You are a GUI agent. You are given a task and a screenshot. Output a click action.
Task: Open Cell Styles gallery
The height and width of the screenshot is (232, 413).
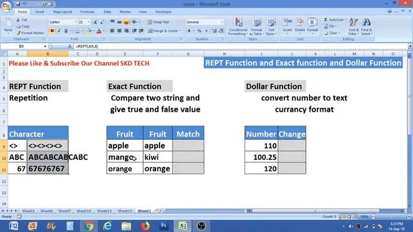[271, 26]
